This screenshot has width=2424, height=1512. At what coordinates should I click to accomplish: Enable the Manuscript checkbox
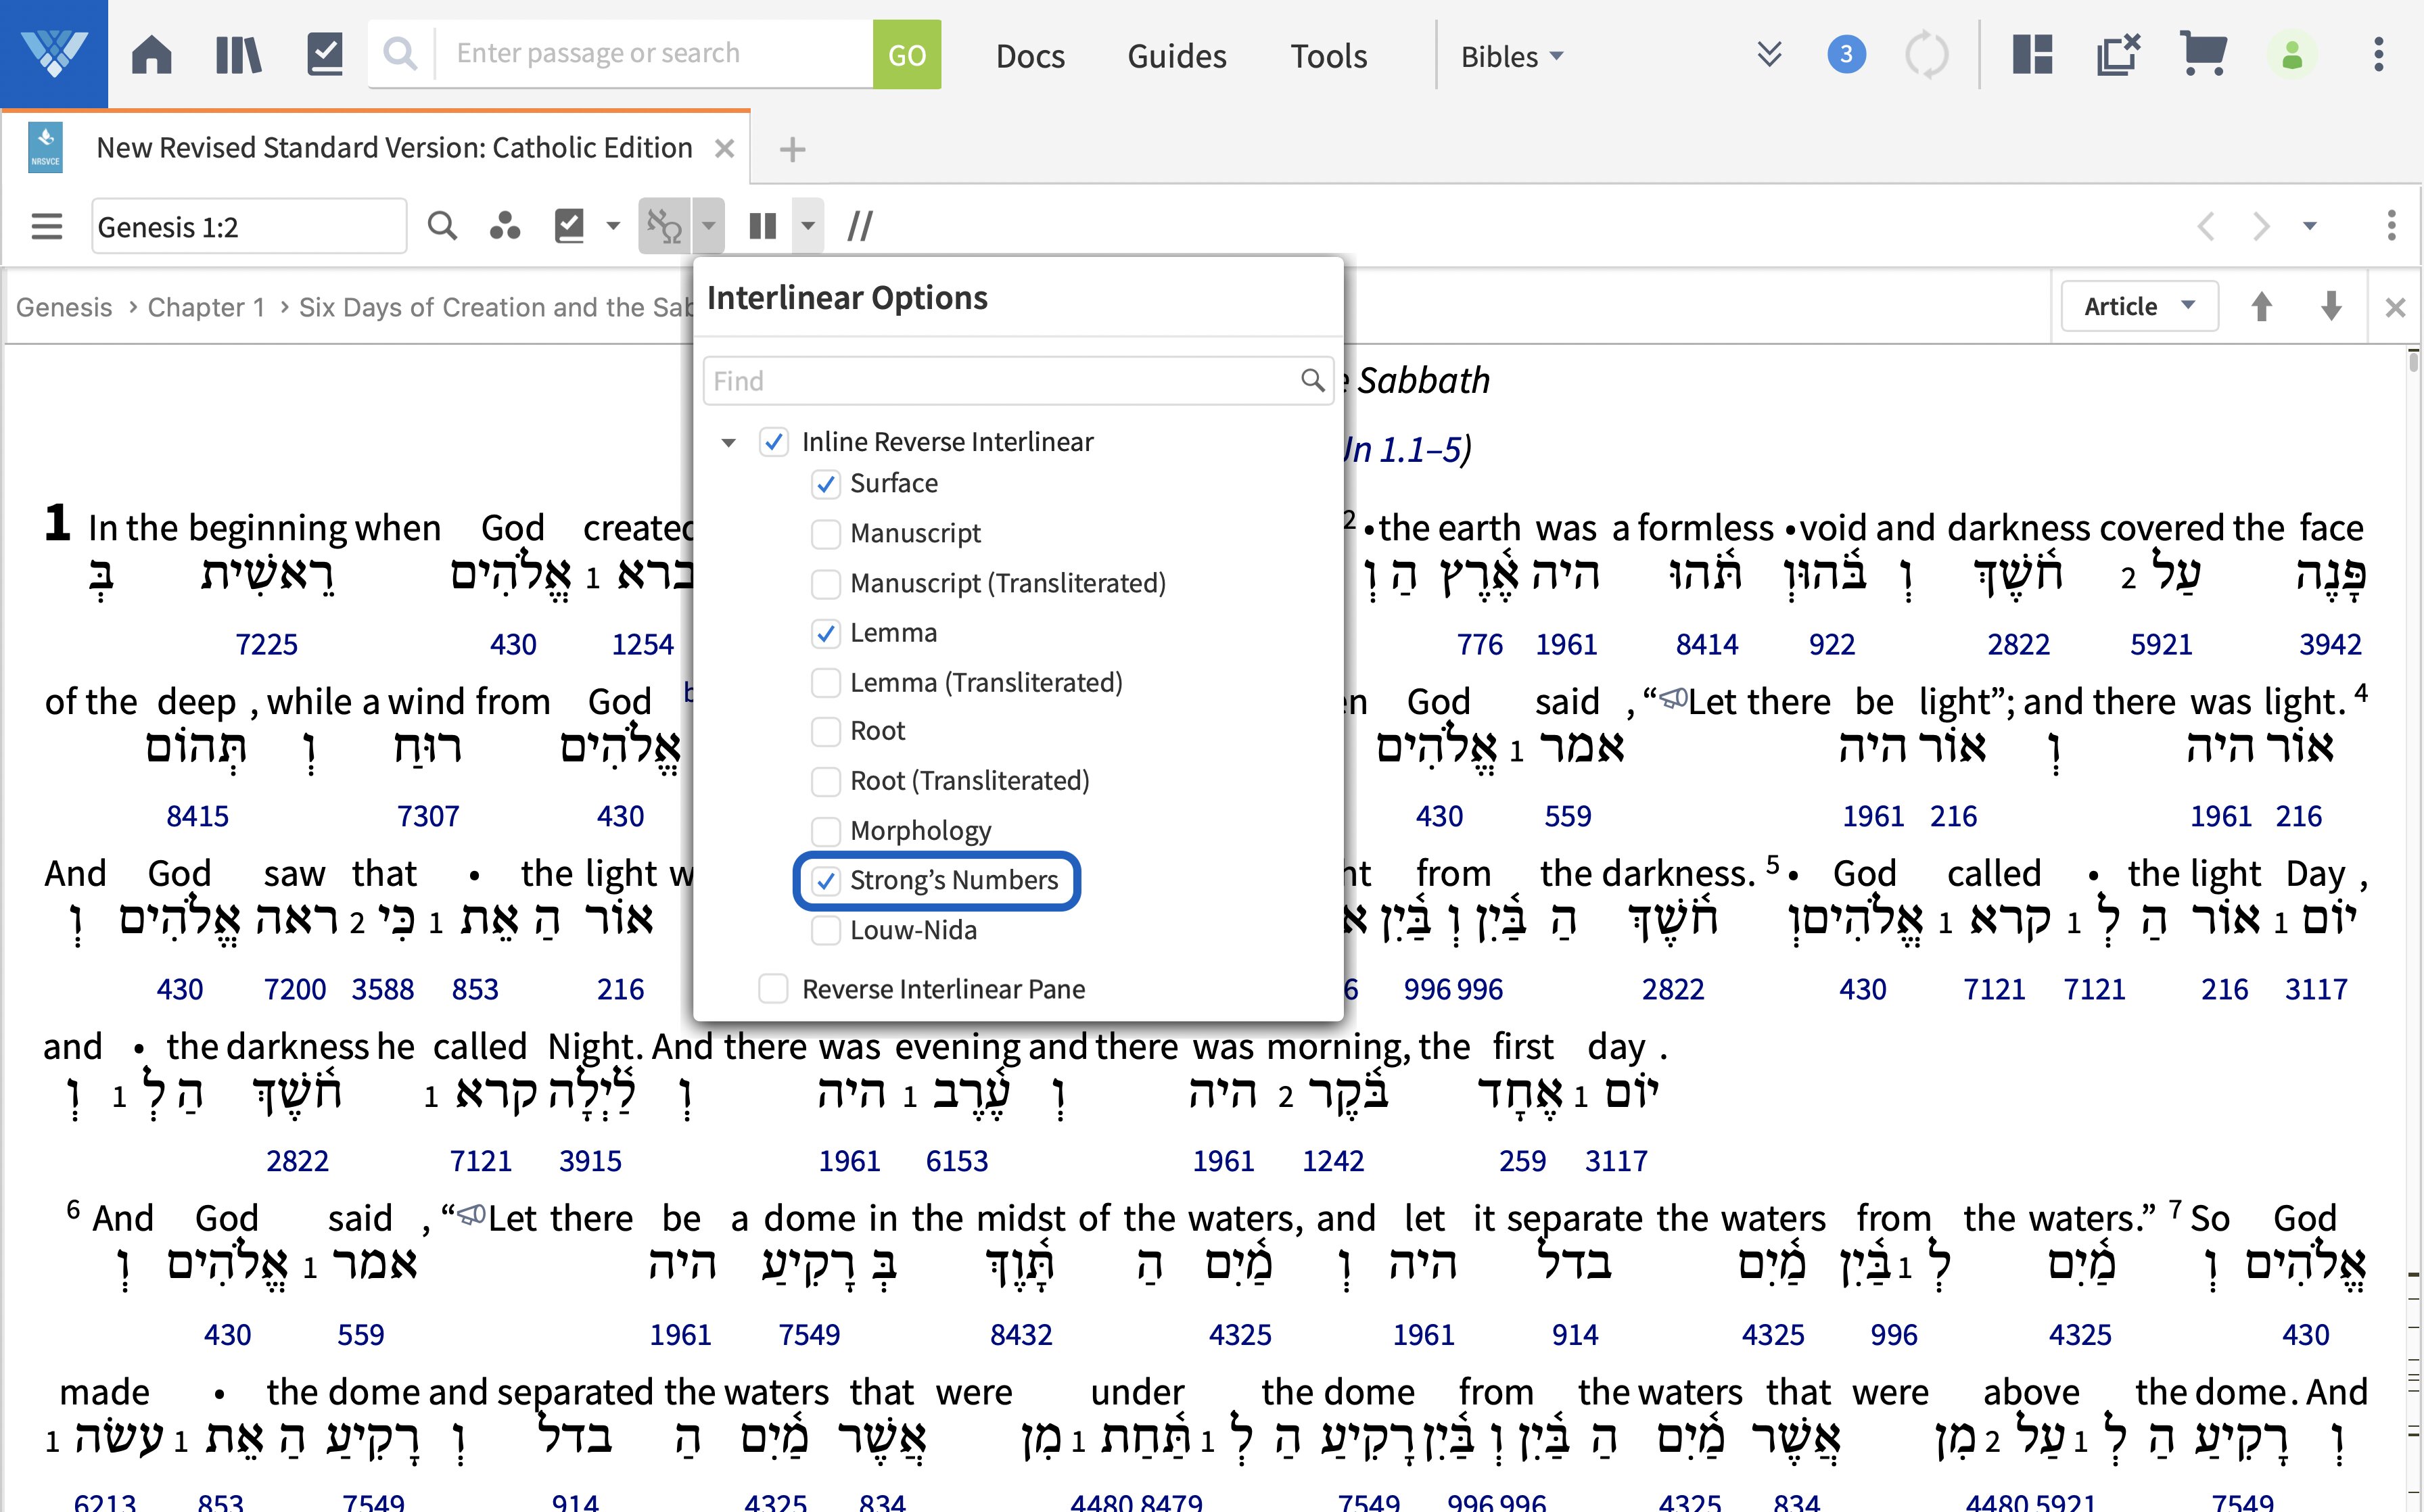[824, 533]
